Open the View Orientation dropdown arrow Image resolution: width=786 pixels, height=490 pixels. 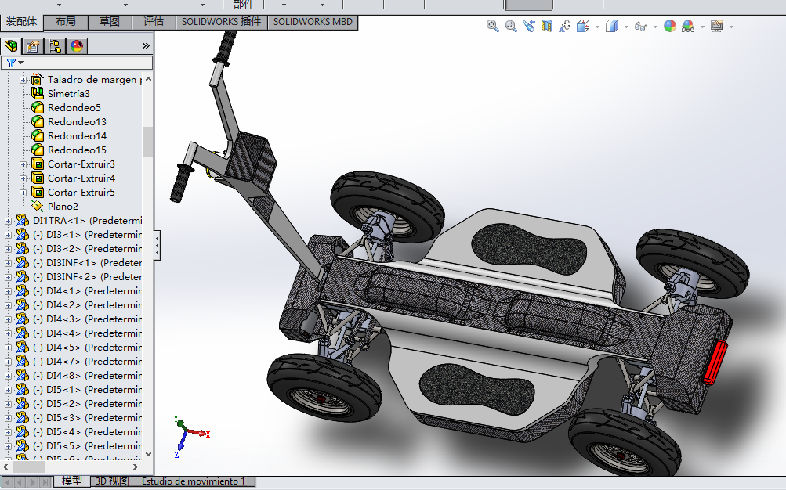point(597,27)
